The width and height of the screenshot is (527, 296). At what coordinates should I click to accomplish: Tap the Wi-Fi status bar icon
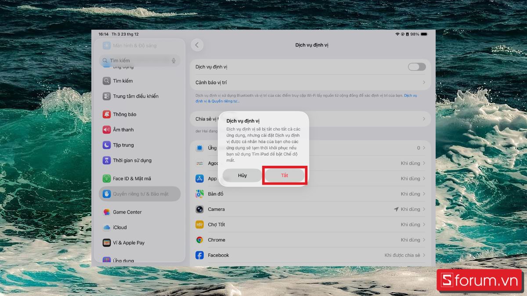click(x=397, y=34)
